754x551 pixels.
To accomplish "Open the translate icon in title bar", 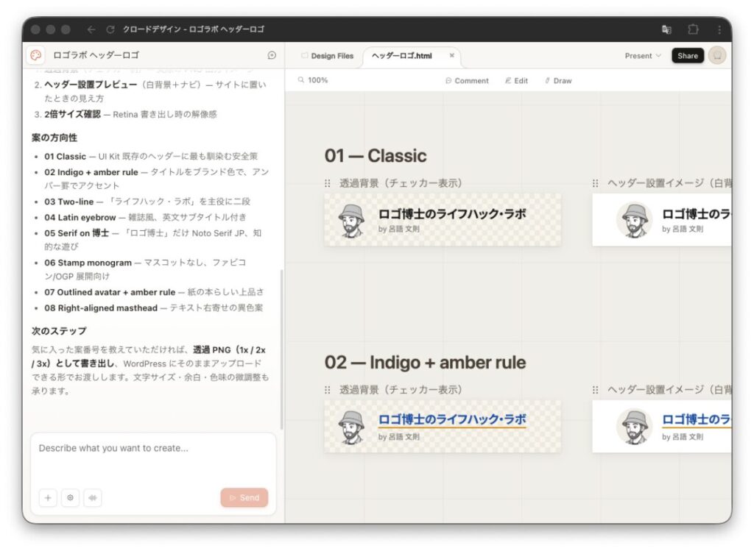I will (x=666, y=29).
